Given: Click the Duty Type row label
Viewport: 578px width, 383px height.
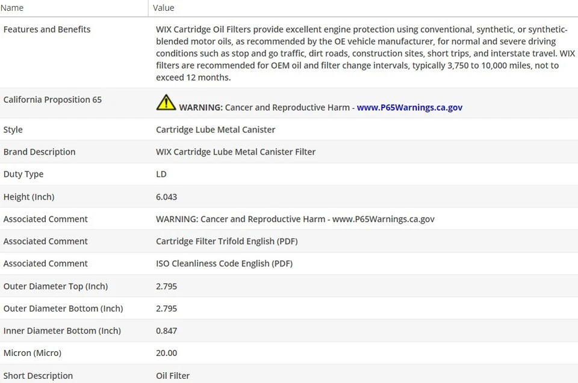Looking at the screenshot, I should [x=23, y=174].
